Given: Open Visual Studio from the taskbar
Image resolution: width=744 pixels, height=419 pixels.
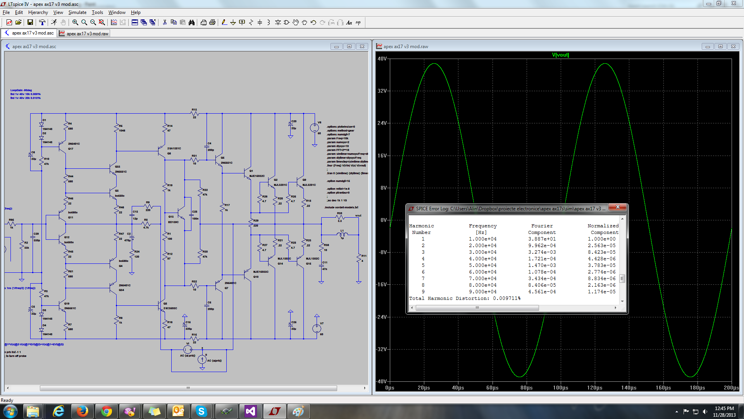Looking at the screenshot, I should 250,411.
